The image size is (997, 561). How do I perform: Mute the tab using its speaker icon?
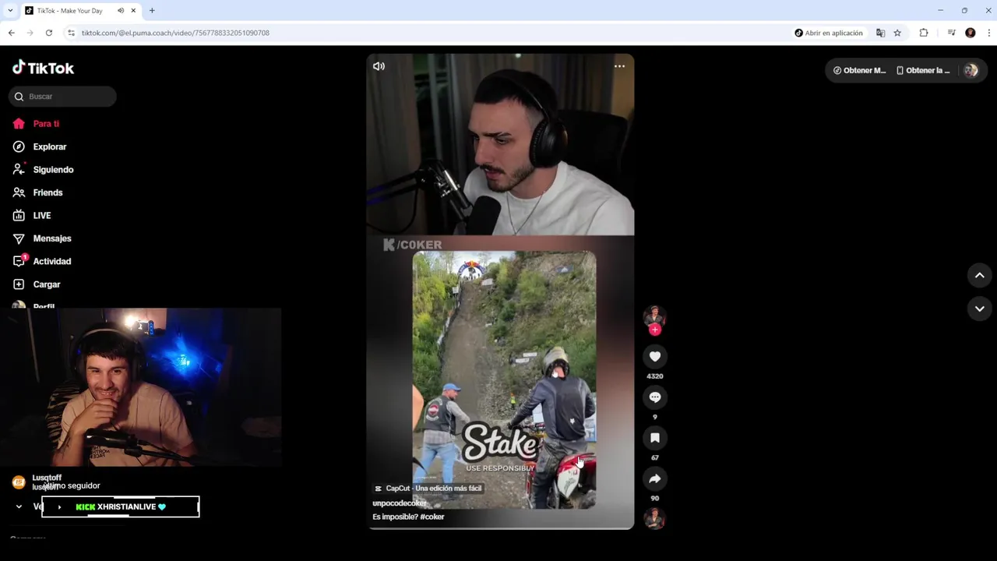point(120,11)
